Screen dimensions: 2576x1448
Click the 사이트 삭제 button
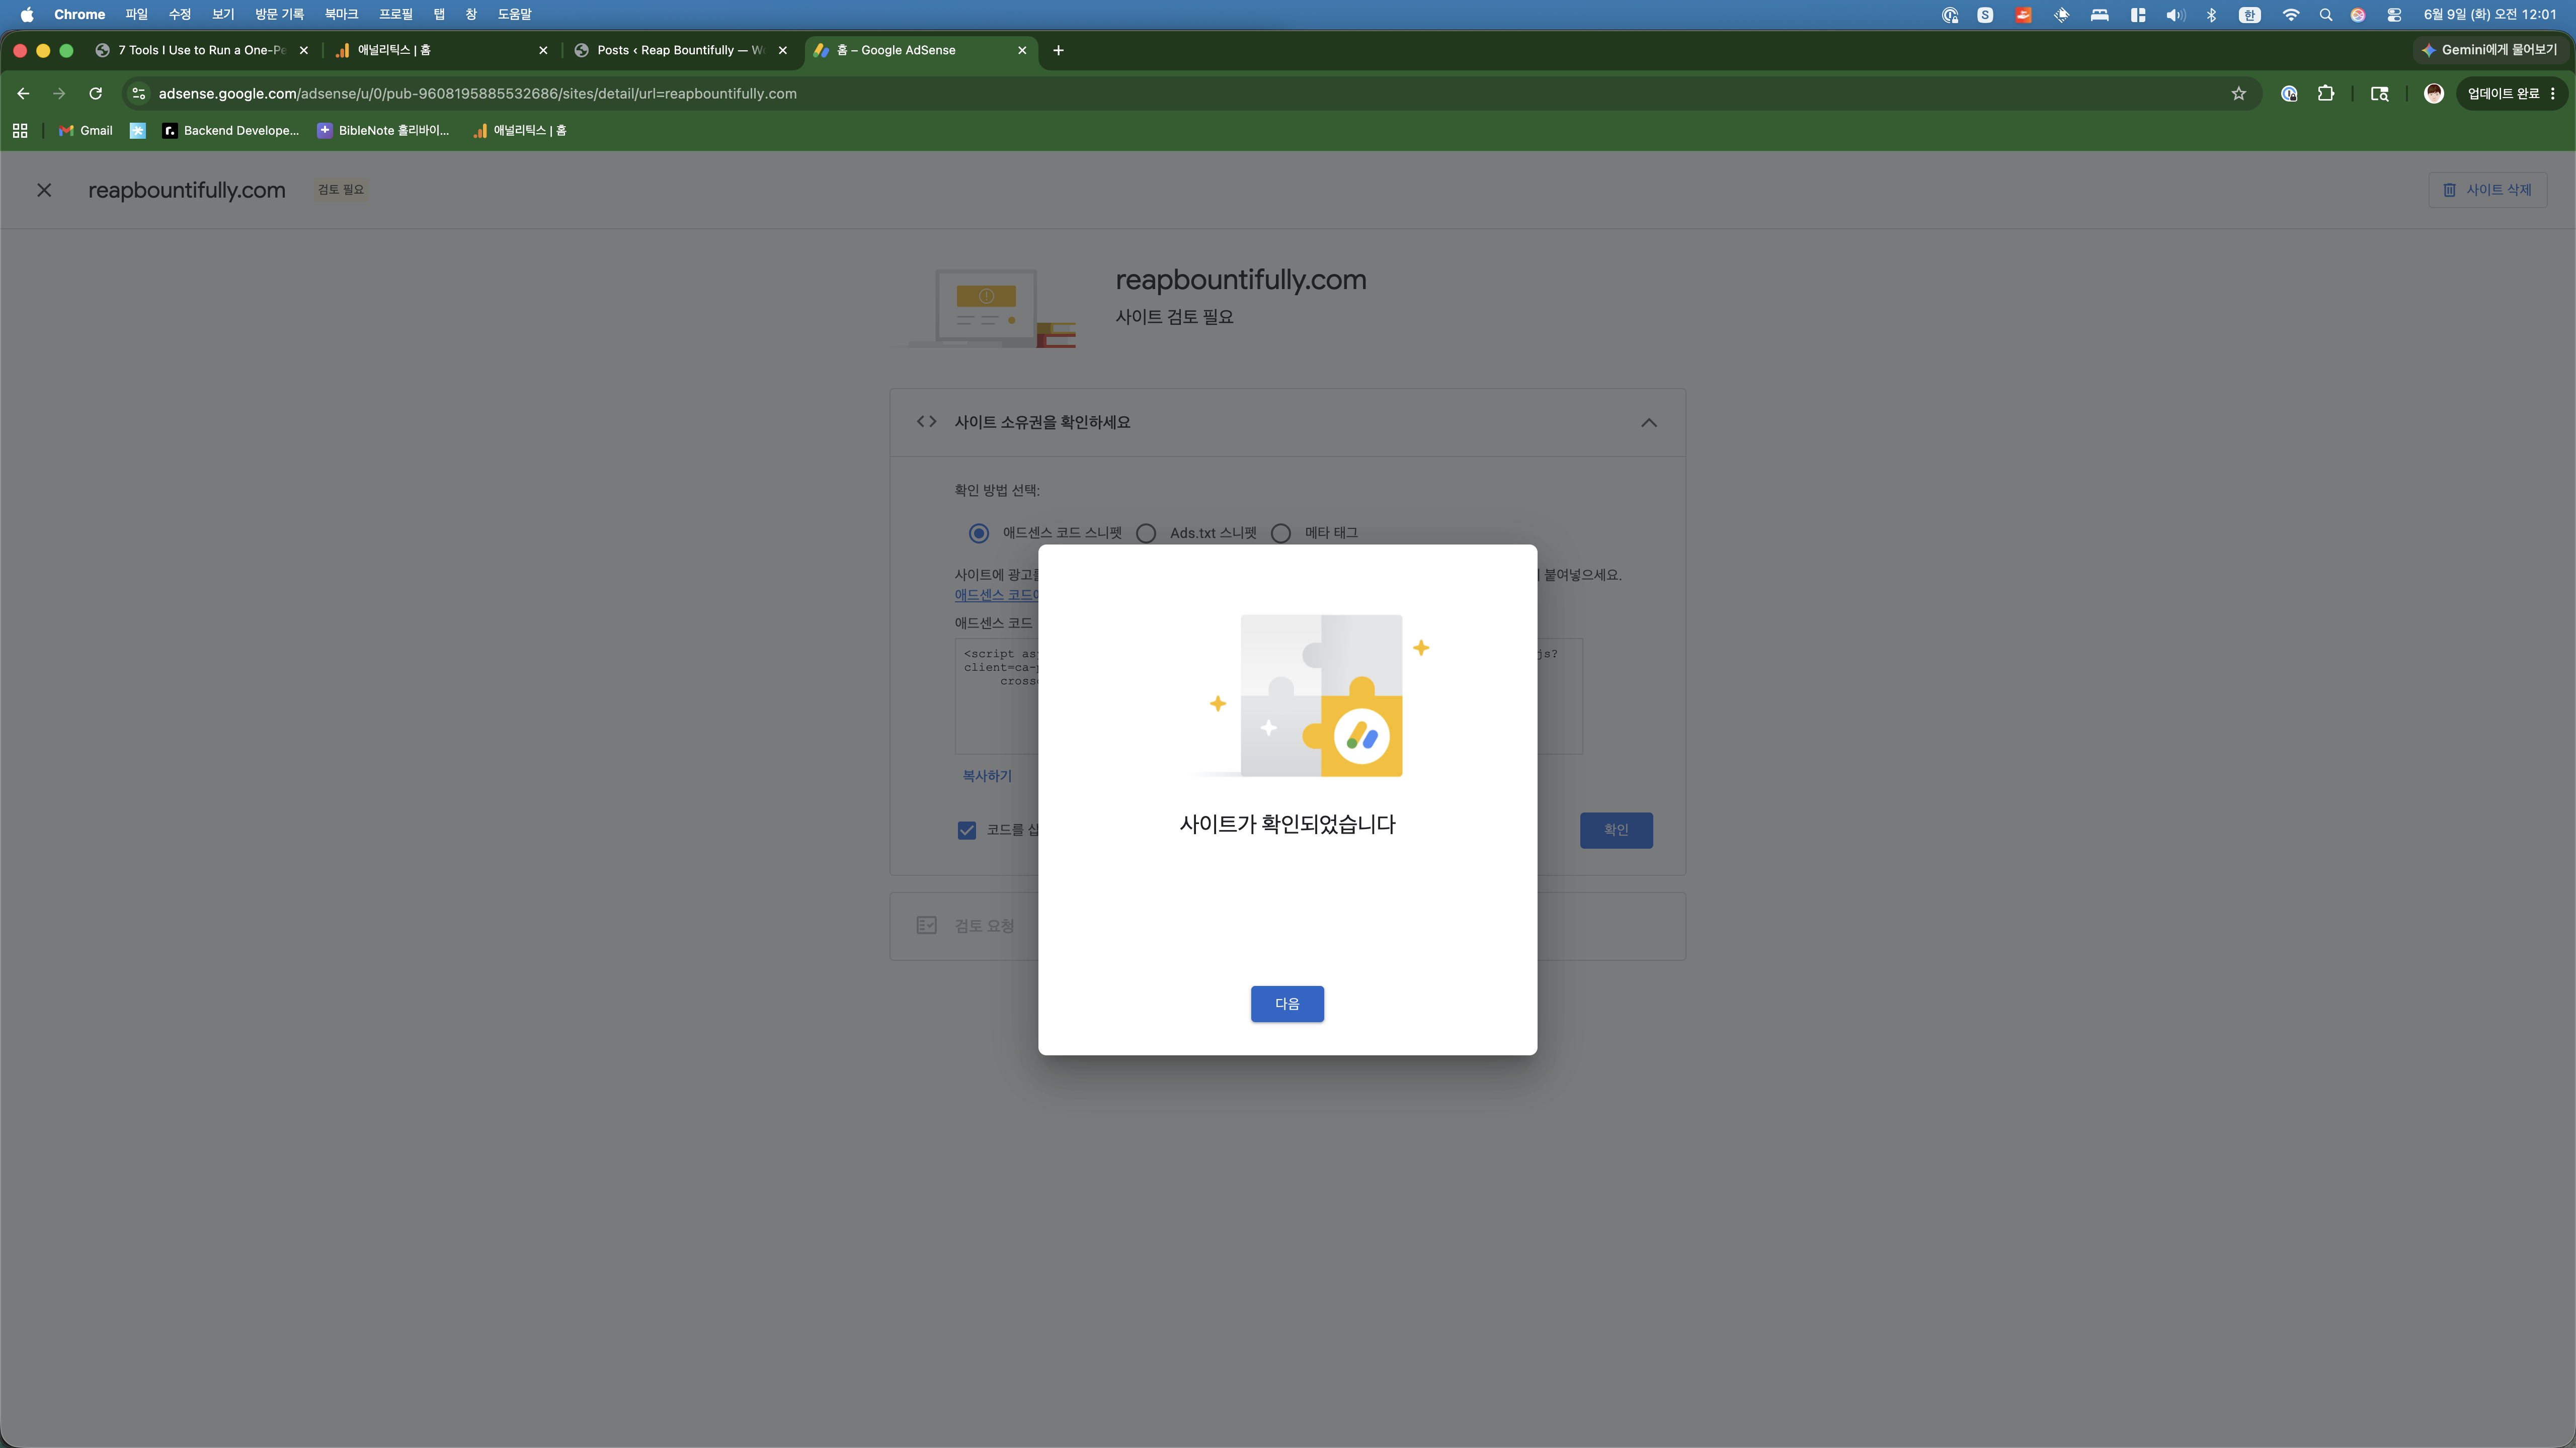(2487, 190)
